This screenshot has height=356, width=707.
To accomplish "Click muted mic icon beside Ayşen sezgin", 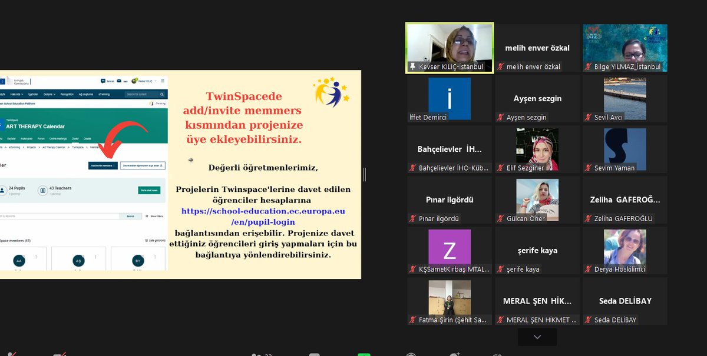I will [501, 118].
